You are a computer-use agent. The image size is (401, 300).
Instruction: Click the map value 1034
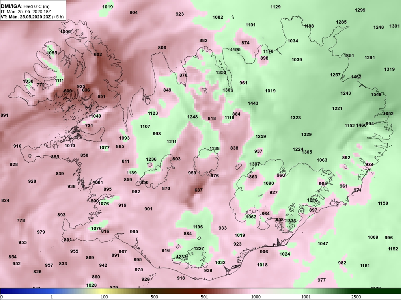point(293,41)
